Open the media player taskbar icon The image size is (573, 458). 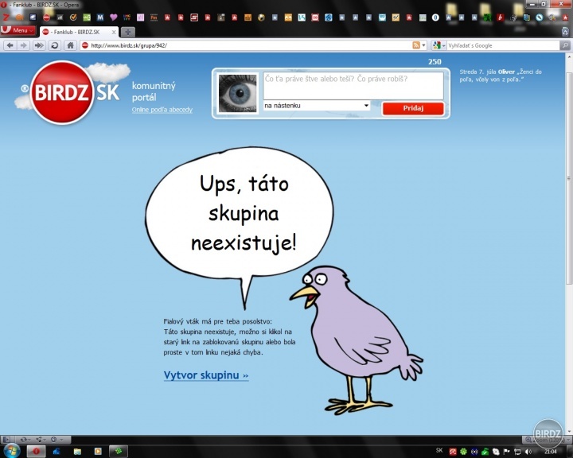[x=98, y=451]
